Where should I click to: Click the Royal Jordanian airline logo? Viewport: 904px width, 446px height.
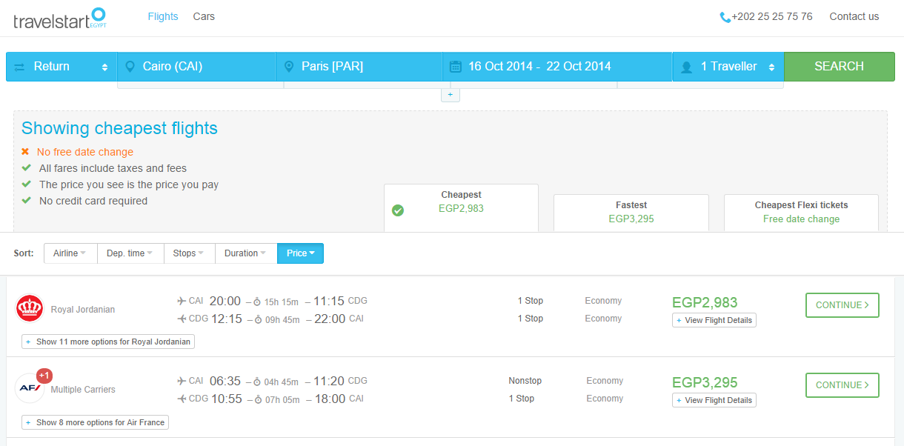[x=30, y=308]
